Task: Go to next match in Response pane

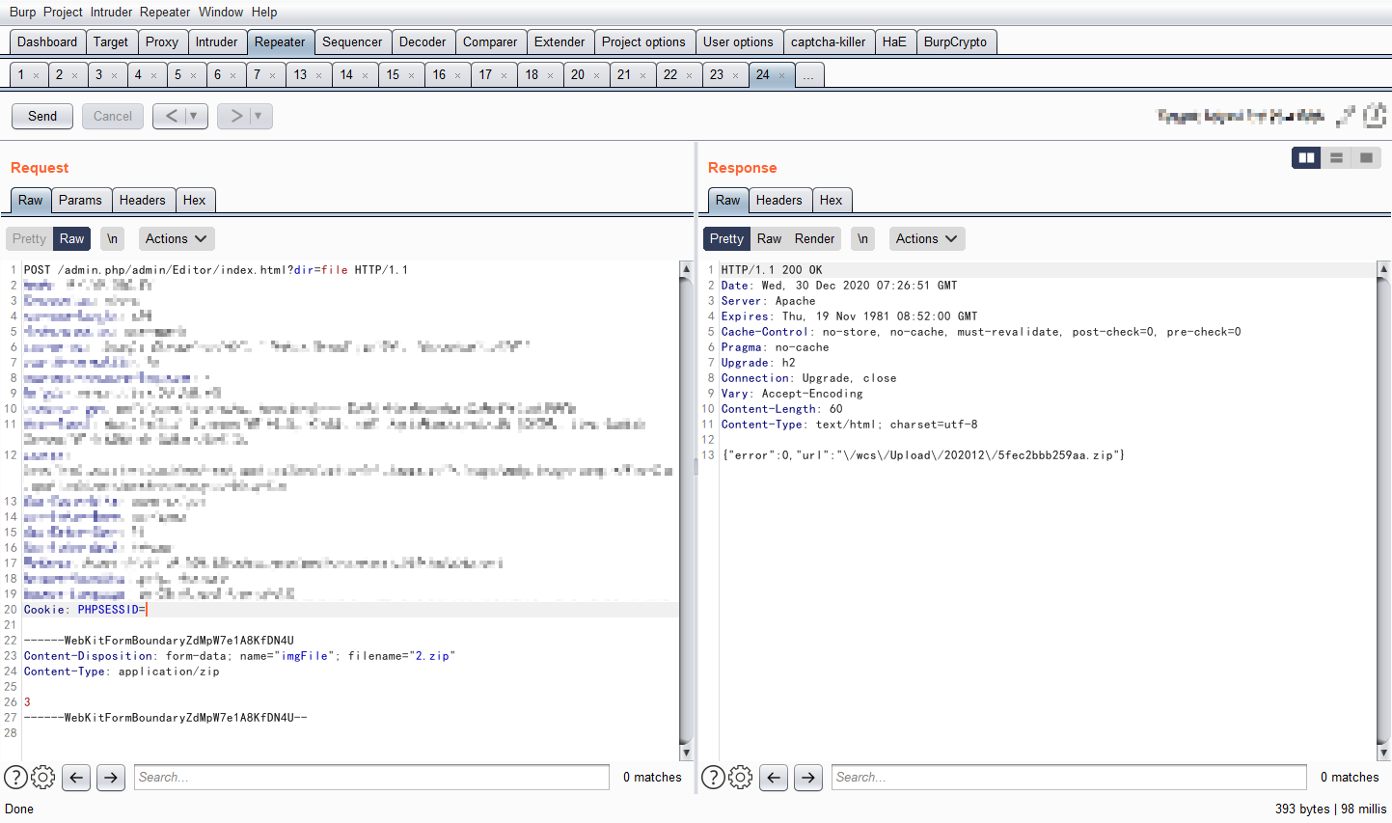Action: [808, 777]
